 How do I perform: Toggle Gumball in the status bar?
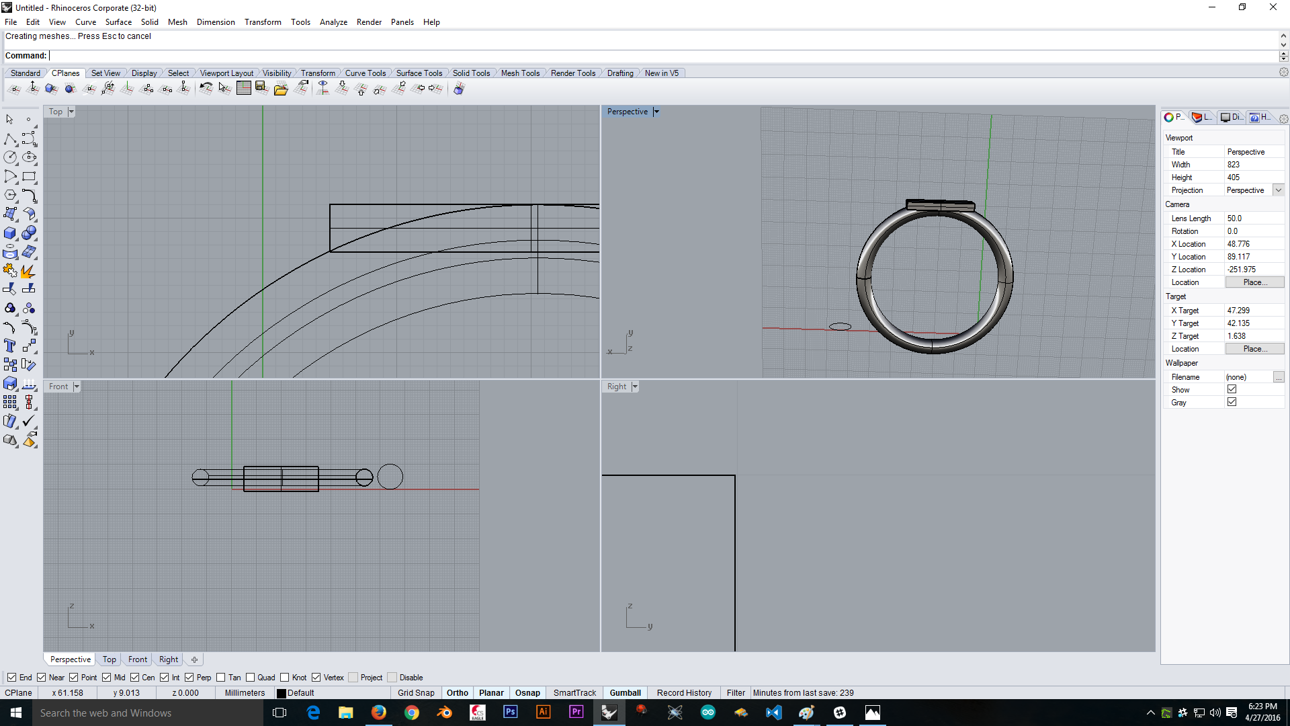[625, 693]
